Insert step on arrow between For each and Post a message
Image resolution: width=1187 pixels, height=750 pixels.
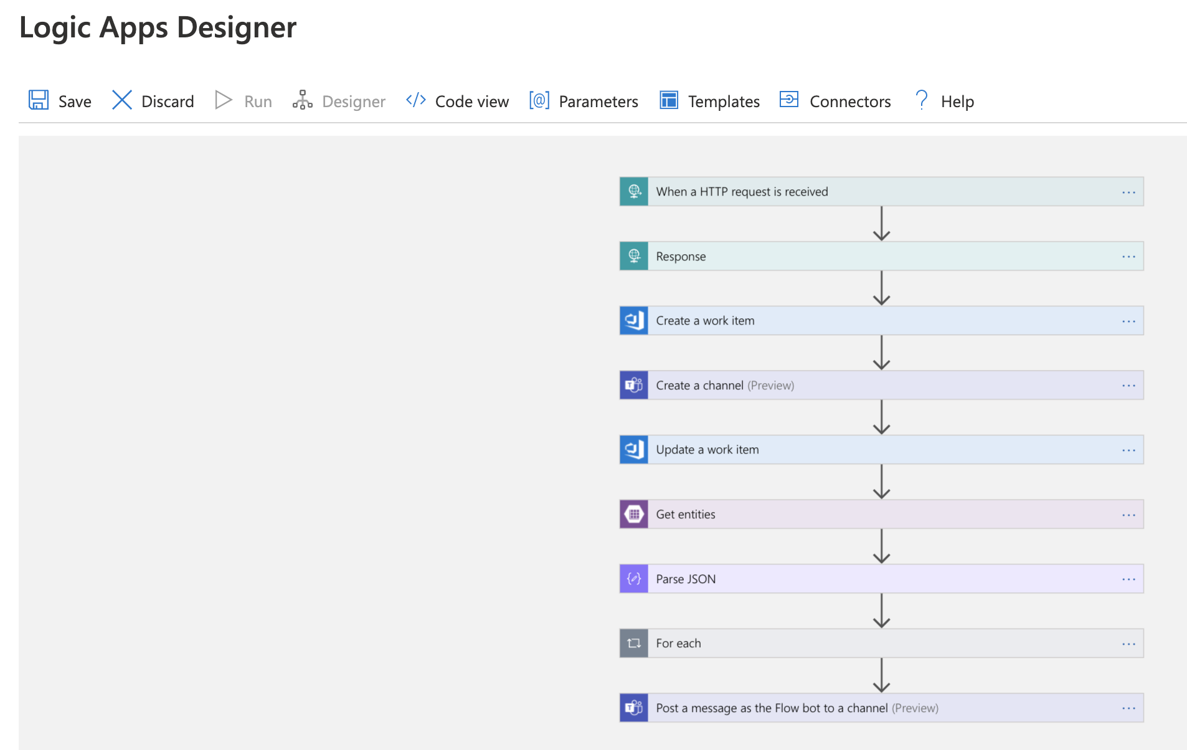point(881,675)
